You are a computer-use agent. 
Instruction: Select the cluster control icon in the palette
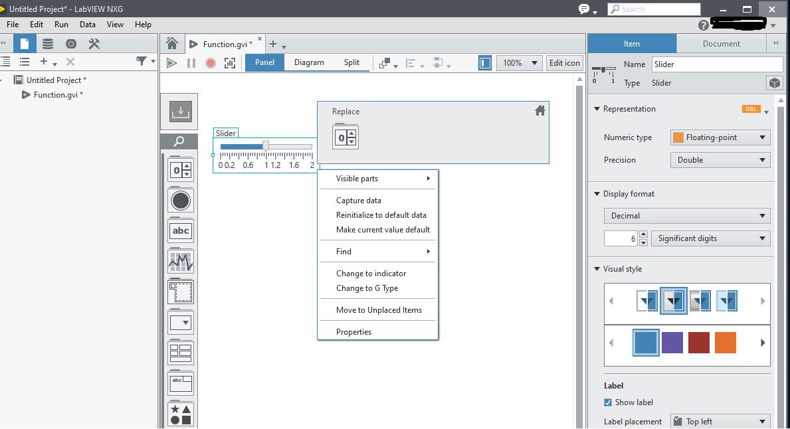pos(181,353)
